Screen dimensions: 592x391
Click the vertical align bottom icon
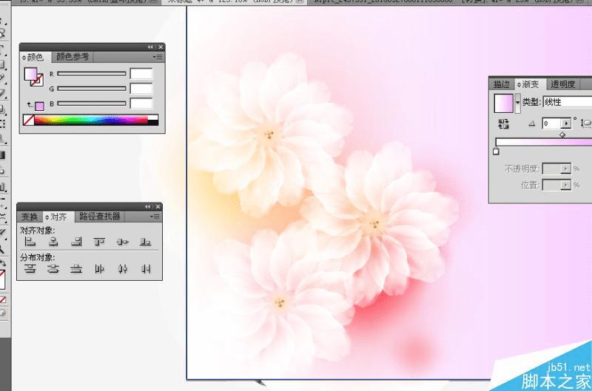[145, 241]
